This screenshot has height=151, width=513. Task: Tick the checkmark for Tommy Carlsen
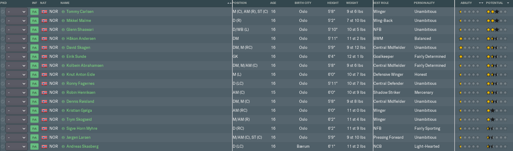[3, 12]
